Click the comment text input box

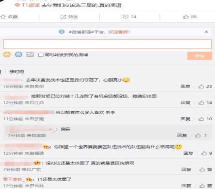click(107, 44)
